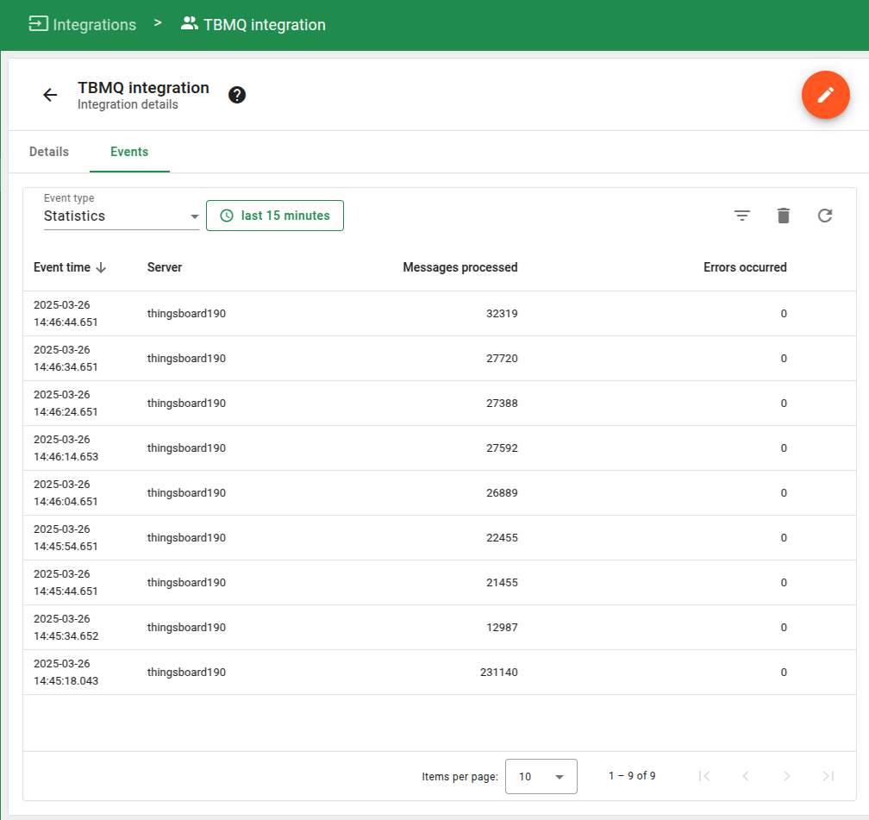Click messages processed value 32319
The image size is (869, 820).
502,313
